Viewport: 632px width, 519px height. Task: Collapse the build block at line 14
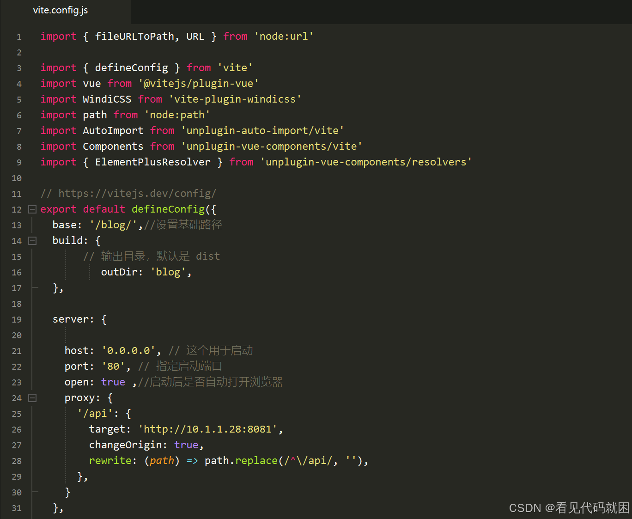32,240
